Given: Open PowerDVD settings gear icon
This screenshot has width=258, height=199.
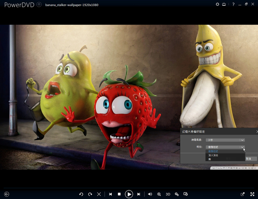Looking at the screenshot, I should tap(218, 4).
